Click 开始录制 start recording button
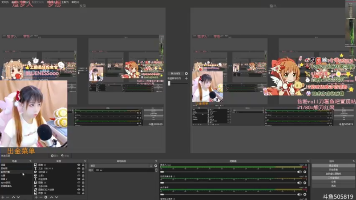The image size is (356, 200). tap(333, 170)
